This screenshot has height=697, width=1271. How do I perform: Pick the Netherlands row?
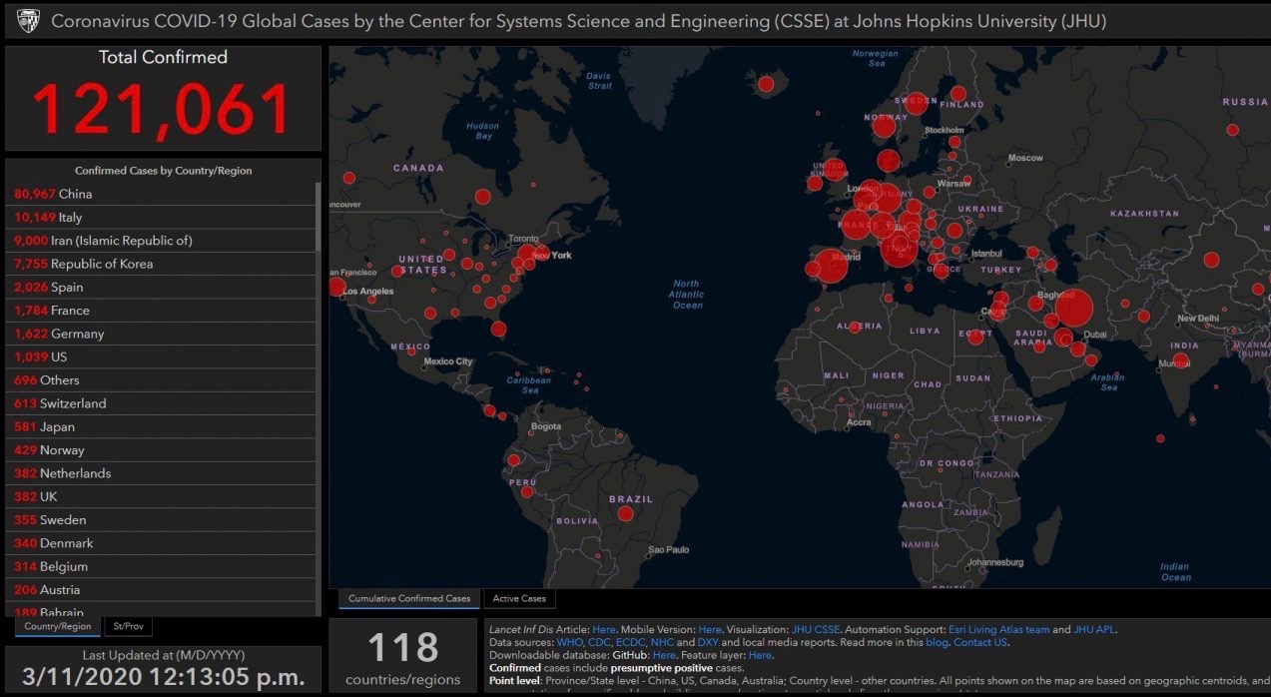pos(160,473)
